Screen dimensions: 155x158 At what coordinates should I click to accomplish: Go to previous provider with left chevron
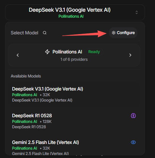[x=18, y=55]
